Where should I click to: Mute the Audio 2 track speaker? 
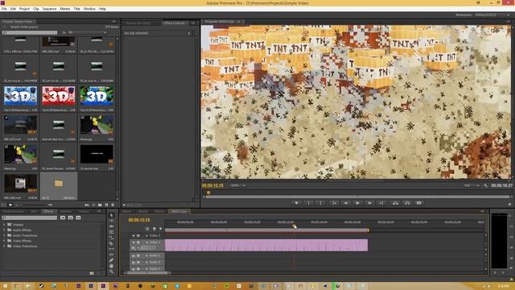134,262
